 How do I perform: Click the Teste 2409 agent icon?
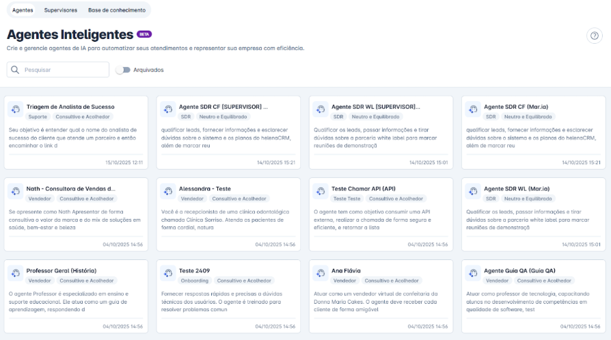point(168,273)
